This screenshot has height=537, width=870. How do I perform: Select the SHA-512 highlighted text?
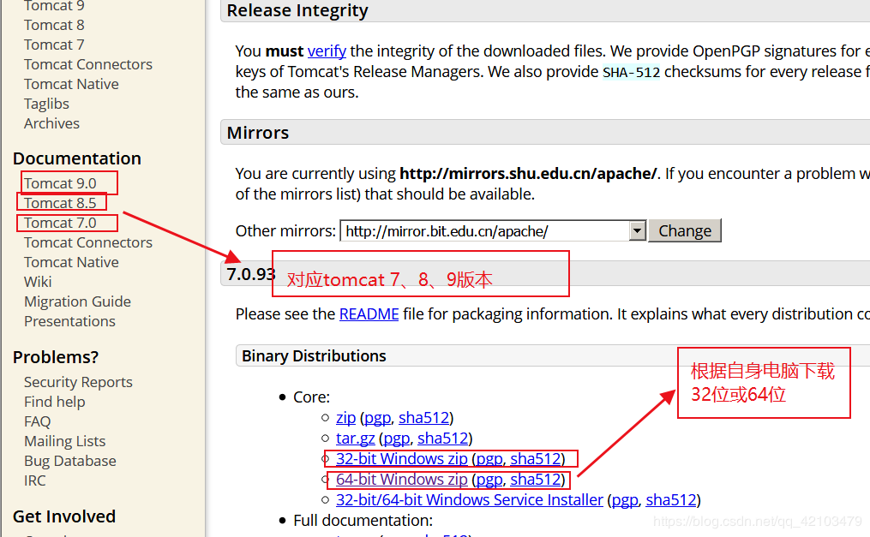pos(632,72)
